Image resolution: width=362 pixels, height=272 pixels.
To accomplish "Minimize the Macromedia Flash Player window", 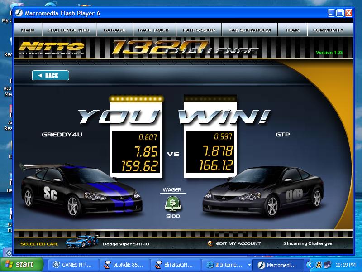I will (331, 13).
